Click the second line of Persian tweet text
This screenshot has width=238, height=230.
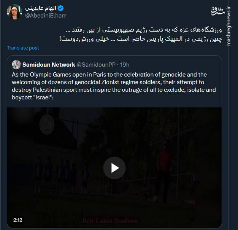point(141,39)
